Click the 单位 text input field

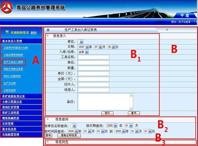point(94,63)
